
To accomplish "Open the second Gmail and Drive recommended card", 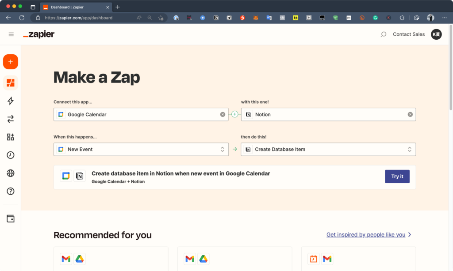I will coord(234,259).
